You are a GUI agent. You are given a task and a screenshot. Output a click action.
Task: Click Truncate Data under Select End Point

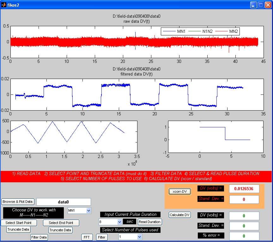[x=60, y=230]
